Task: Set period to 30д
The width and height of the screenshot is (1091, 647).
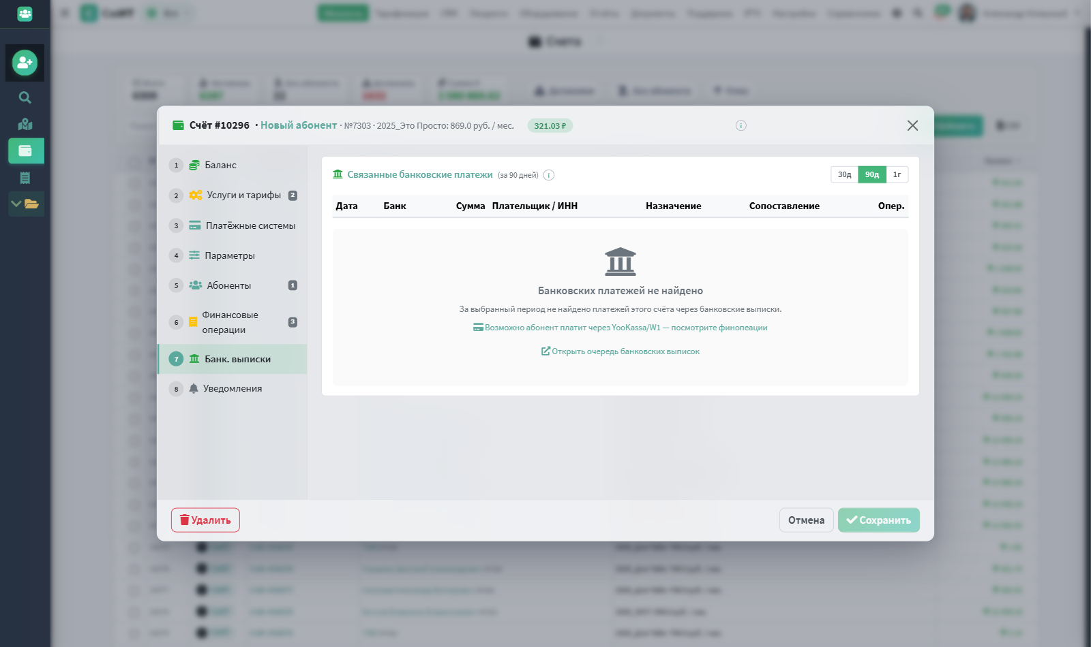Action: (844, 174)
